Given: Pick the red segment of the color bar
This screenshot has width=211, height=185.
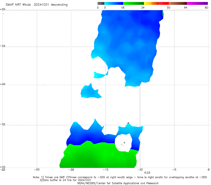Looking at the screenshot, I should (164, 3).
